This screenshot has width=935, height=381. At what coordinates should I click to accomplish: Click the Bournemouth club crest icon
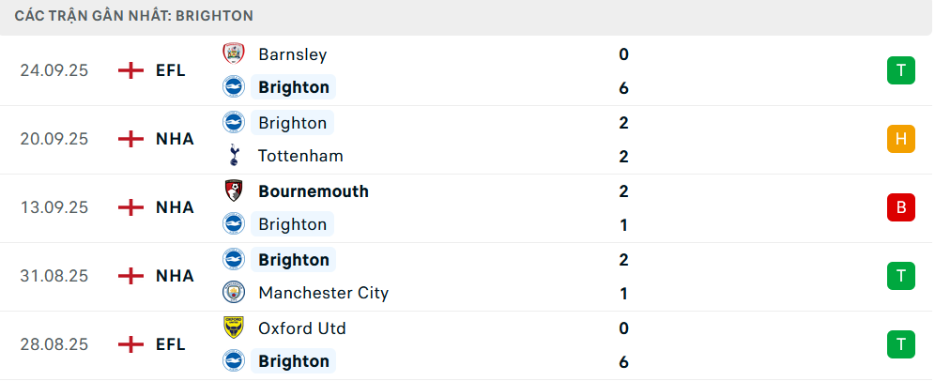(x=233, y=190)
